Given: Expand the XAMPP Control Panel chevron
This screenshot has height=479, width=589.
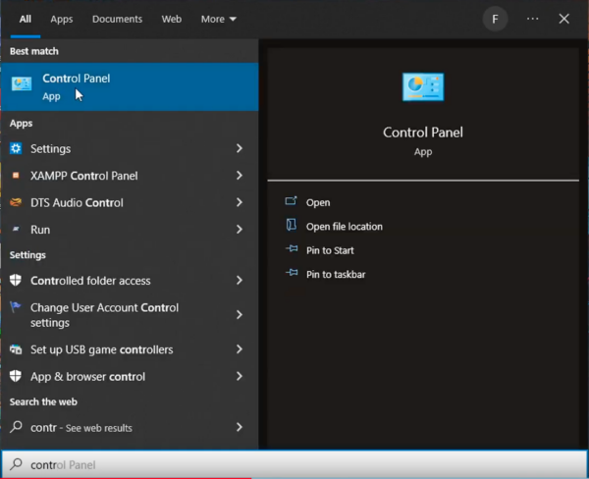Looking at the screenshot, I should (239, 176).
